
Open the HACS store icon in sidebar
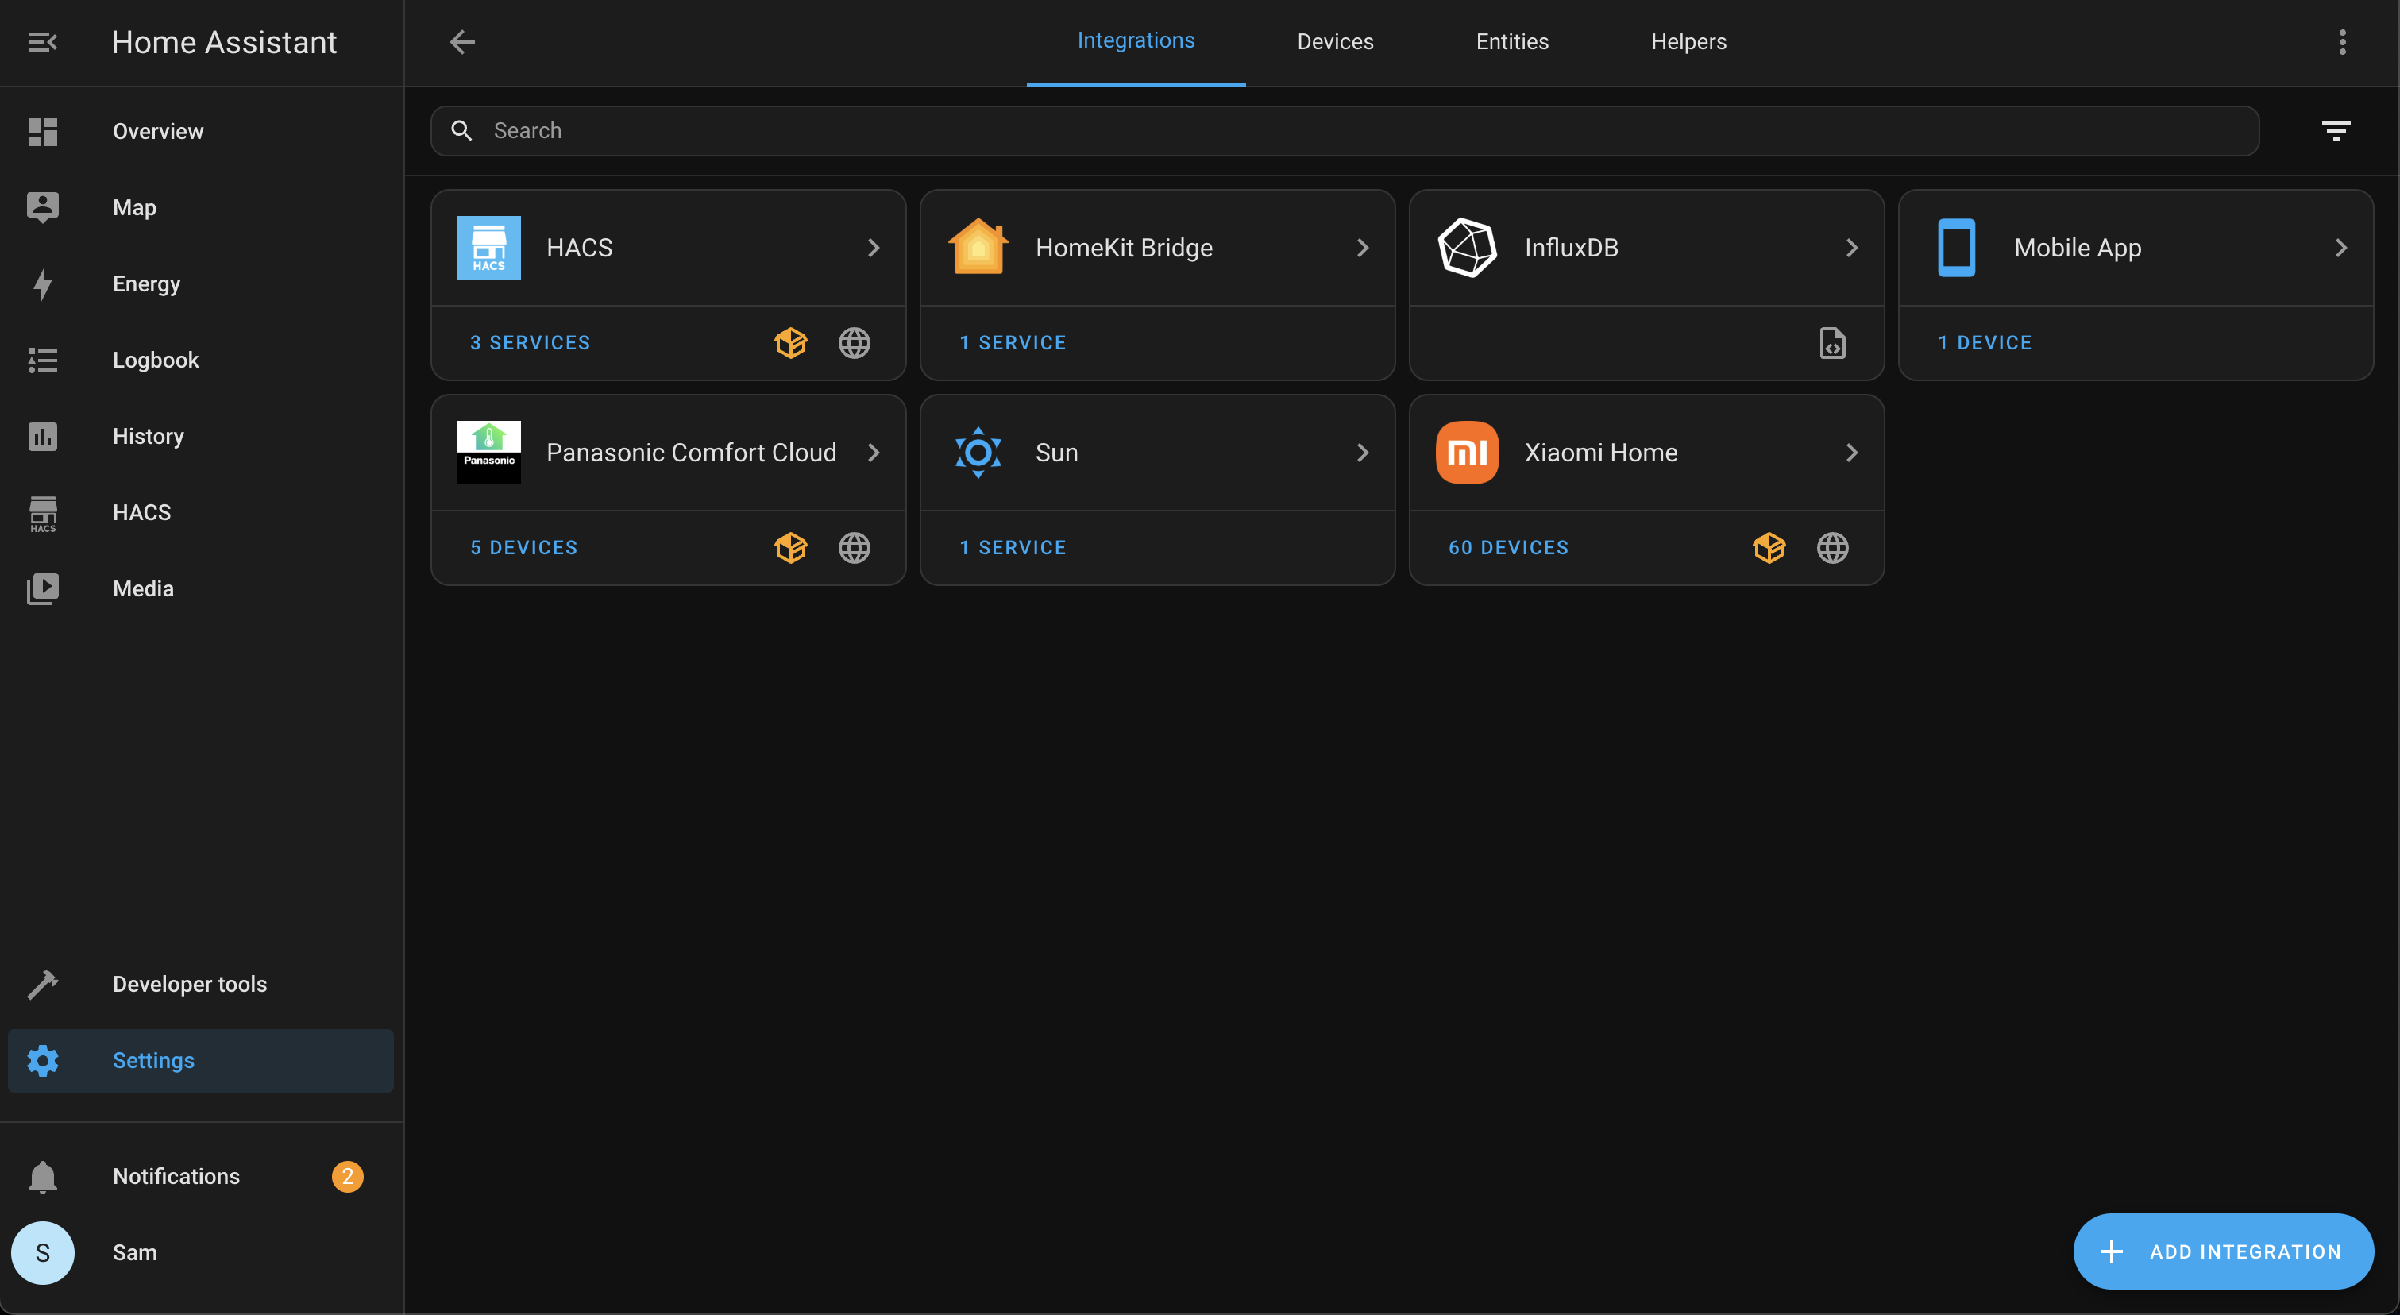click(x=43, y=513)
